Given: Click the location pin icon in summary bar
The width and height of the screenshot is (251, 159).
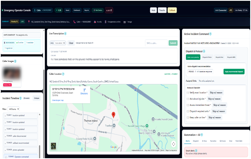Looking at the screenshot, I should click(29, 22).
